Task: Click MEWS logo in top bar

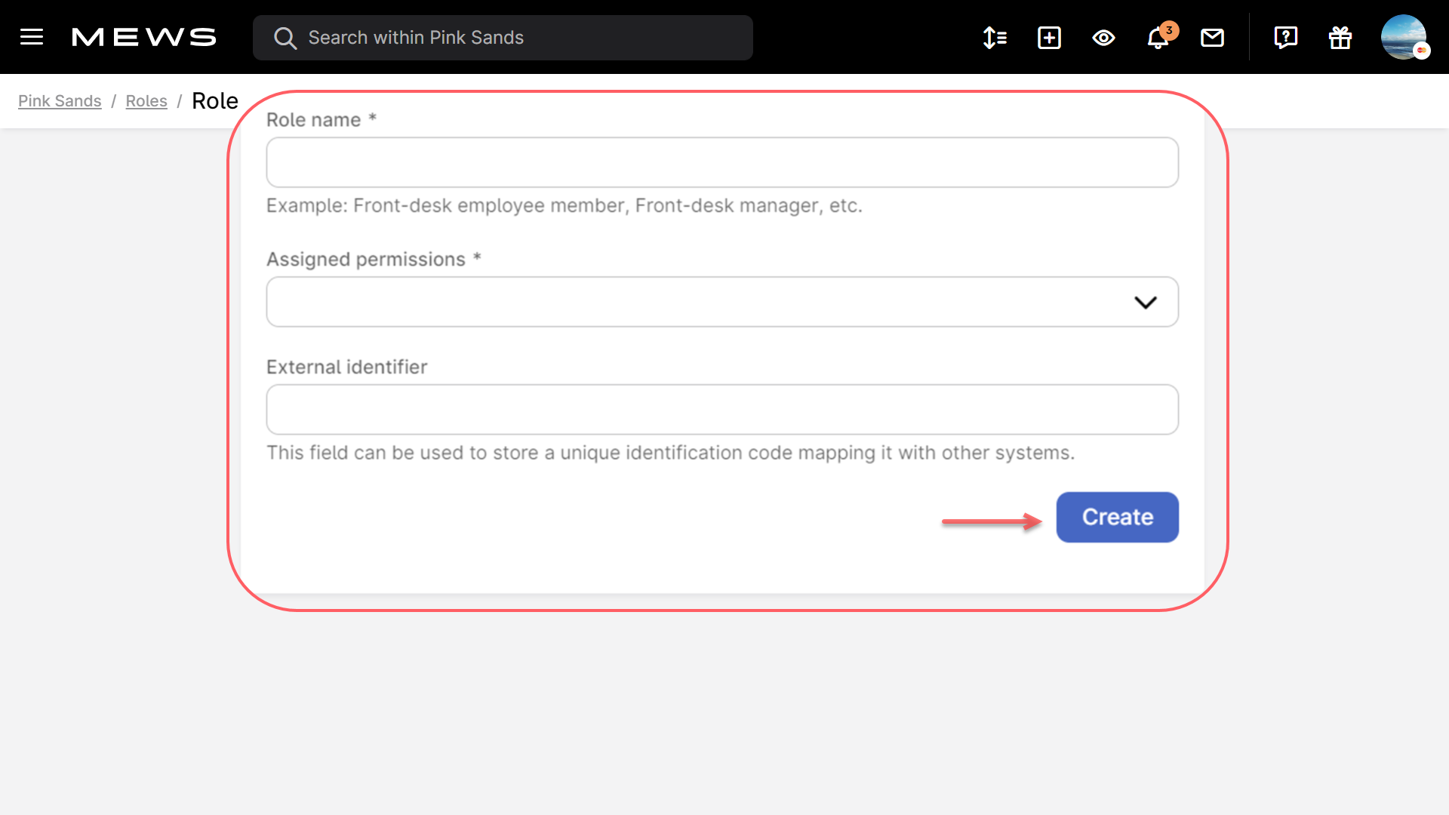Action: coord(143,37)
